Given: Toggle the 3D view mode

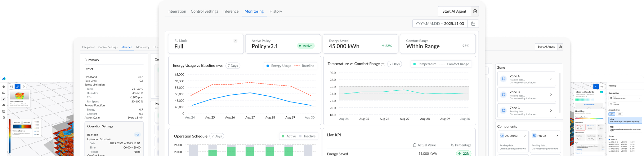Looking at the screenshot, I should [596, 86].
